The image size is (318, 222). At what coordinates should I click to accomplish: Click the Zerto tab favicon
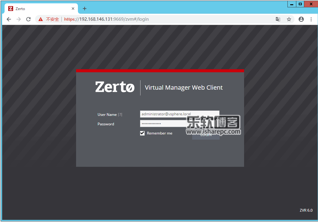point(11,9)
